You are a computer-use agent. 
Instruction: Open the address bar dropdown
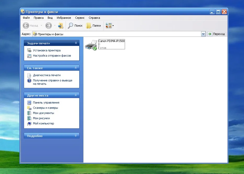203,34
